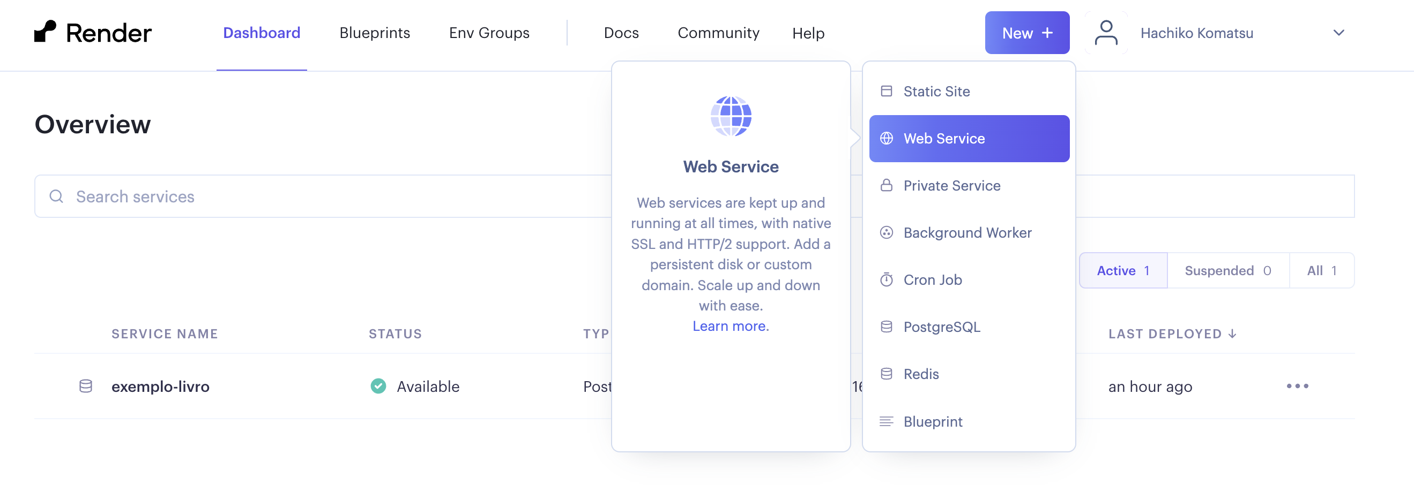Click the Render logo icon

click(x=45, y=32)
